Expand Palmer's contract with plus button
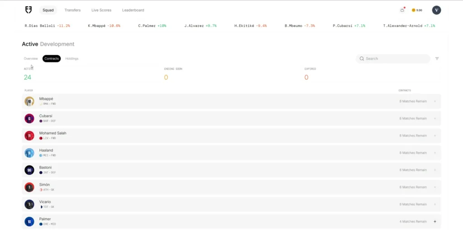Image resolution: width=463 pixels, height=230 pixels. 435,221
